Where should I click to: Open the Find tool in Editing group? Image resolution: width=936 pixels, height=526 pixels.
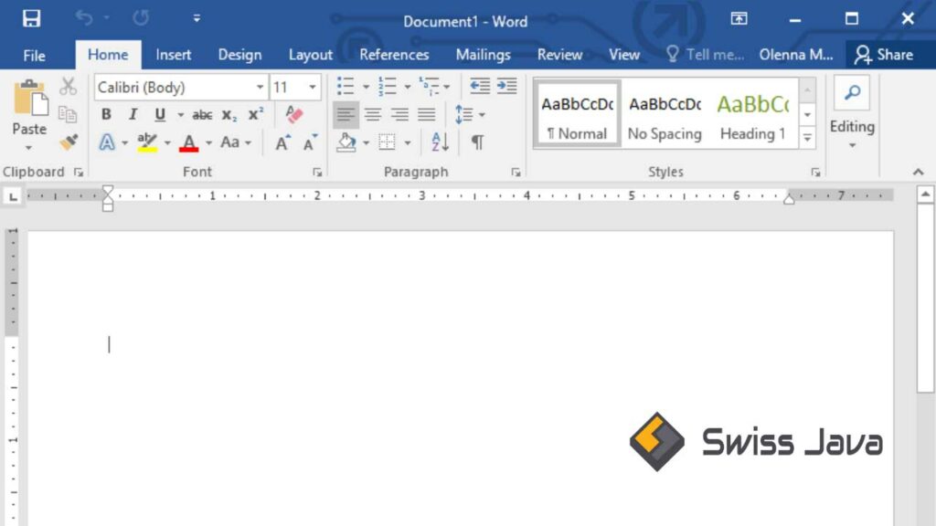(x=852, y=93)
